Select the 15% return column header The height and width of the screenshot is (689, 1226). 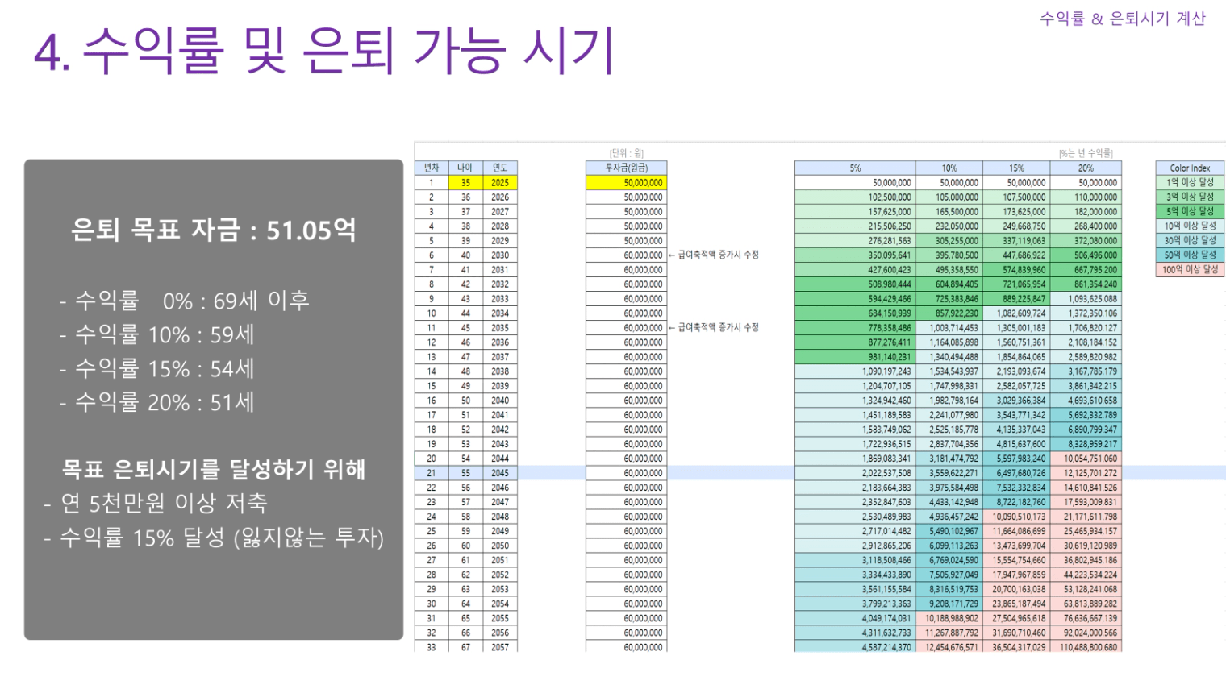coord(1016,168)
